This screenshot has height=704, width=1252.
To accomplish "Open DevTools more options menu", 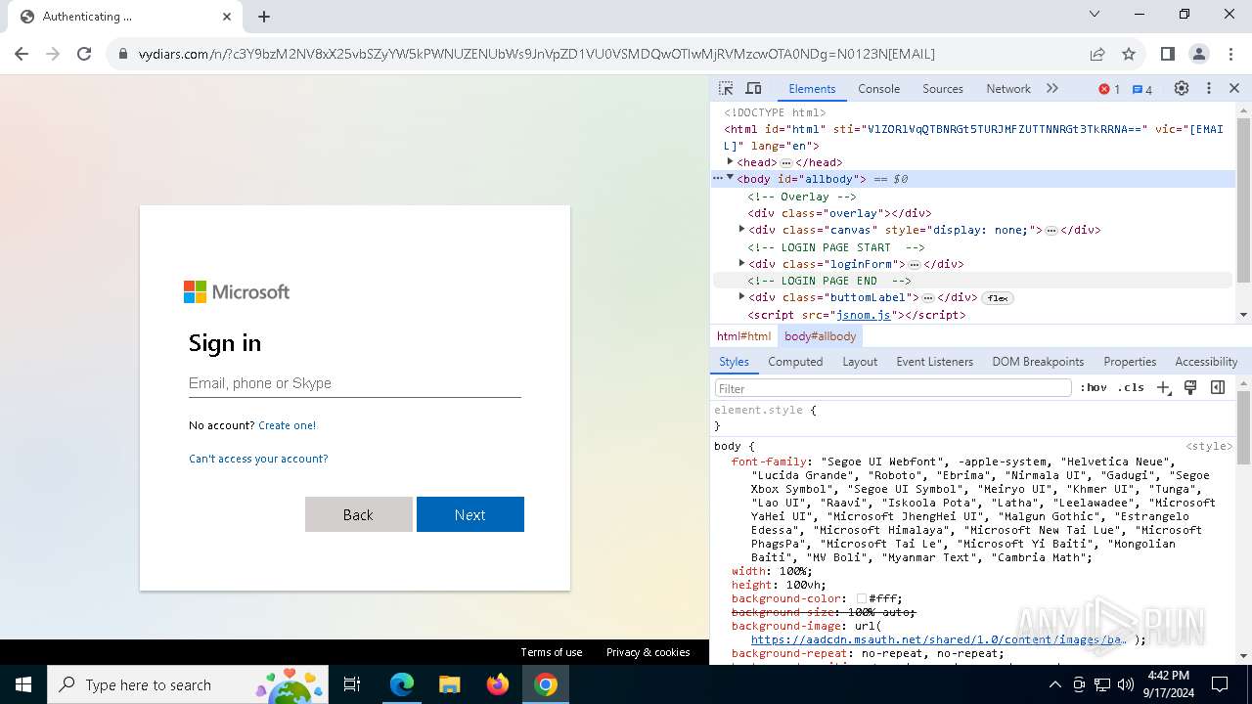I will point(1209,88).
